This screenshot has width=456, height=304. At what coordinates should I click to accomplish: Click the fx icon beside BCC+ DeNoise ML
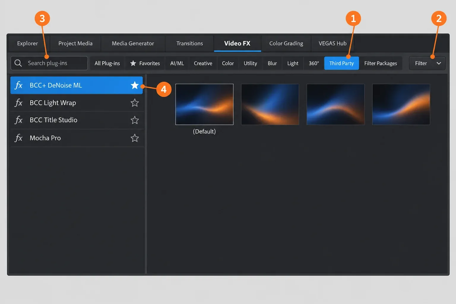click(19, 85)
